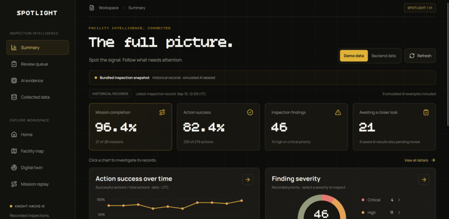The image size is (449, 219).
Task: Click the Finding severity donut chart
Action: 322,207
